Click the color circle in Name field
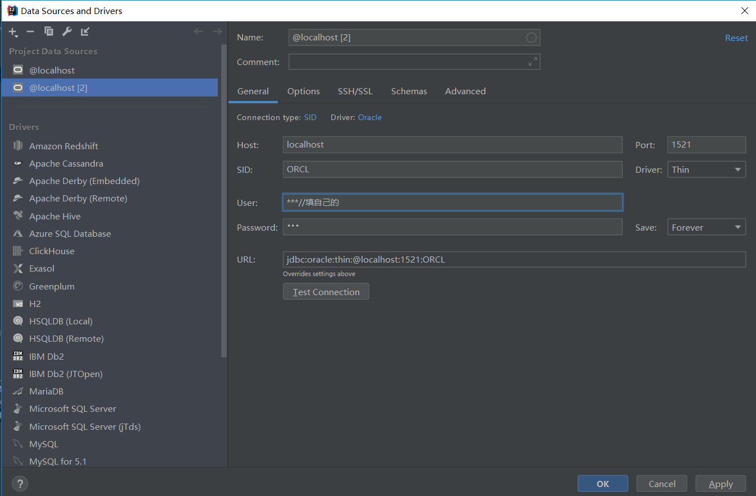Screen dimensions: 756x496 (x=531, y=38)
